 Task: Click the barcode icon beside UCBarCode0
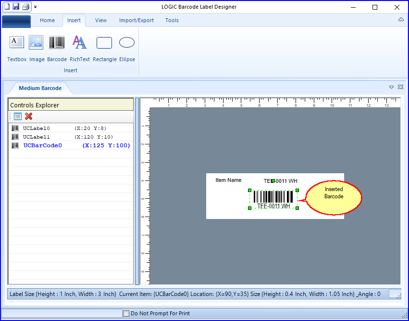pyautogui.click(x=15, y=145)
